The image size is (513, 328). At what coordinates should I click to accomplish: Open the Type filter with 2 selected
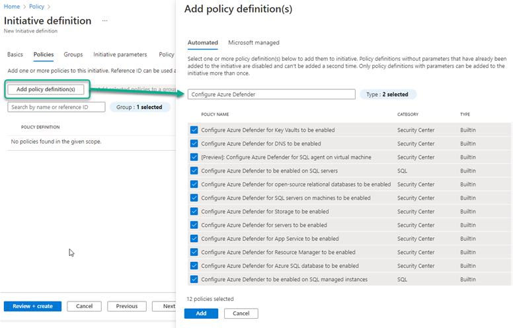(x=389, y=95)
